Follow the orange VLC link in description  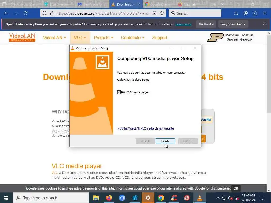tap(55, 173)
